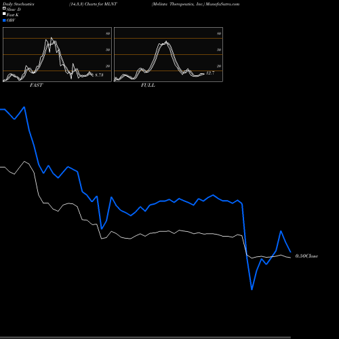Click the FAST stochastic chart peak

[52, 38]
